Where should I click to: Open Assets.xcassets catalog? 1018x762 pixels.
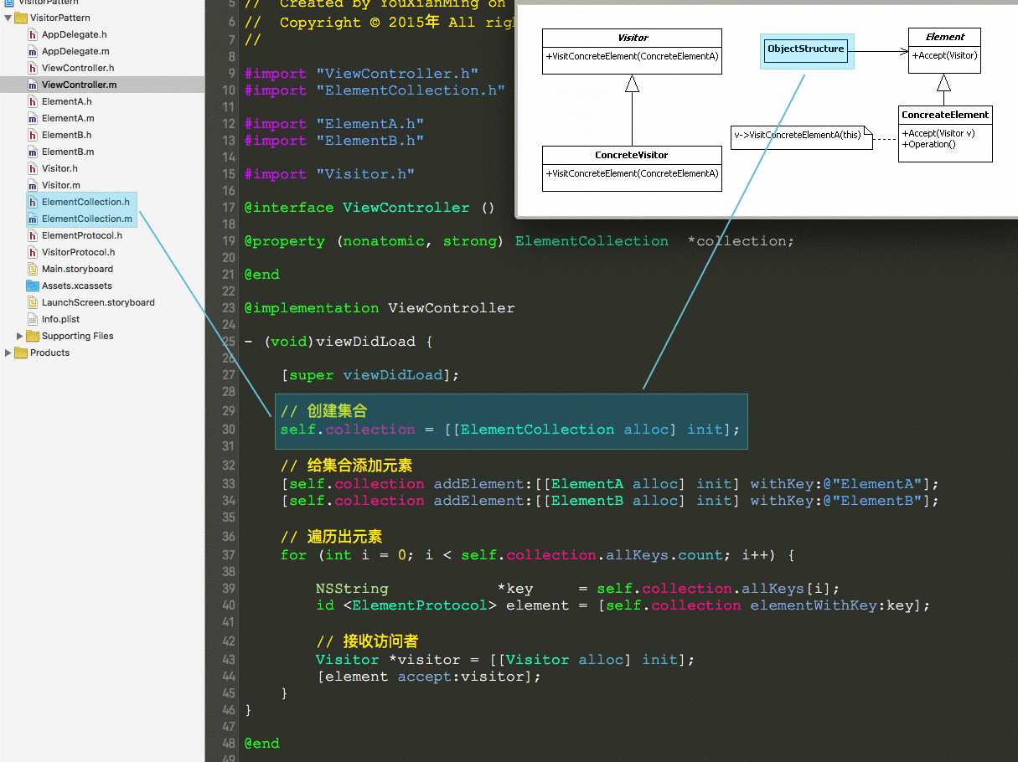point(77,286)
